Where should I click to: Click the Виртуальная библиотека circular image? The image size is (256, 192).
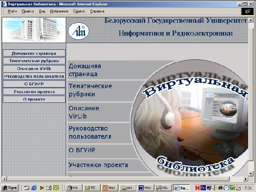tap(190, 118)
